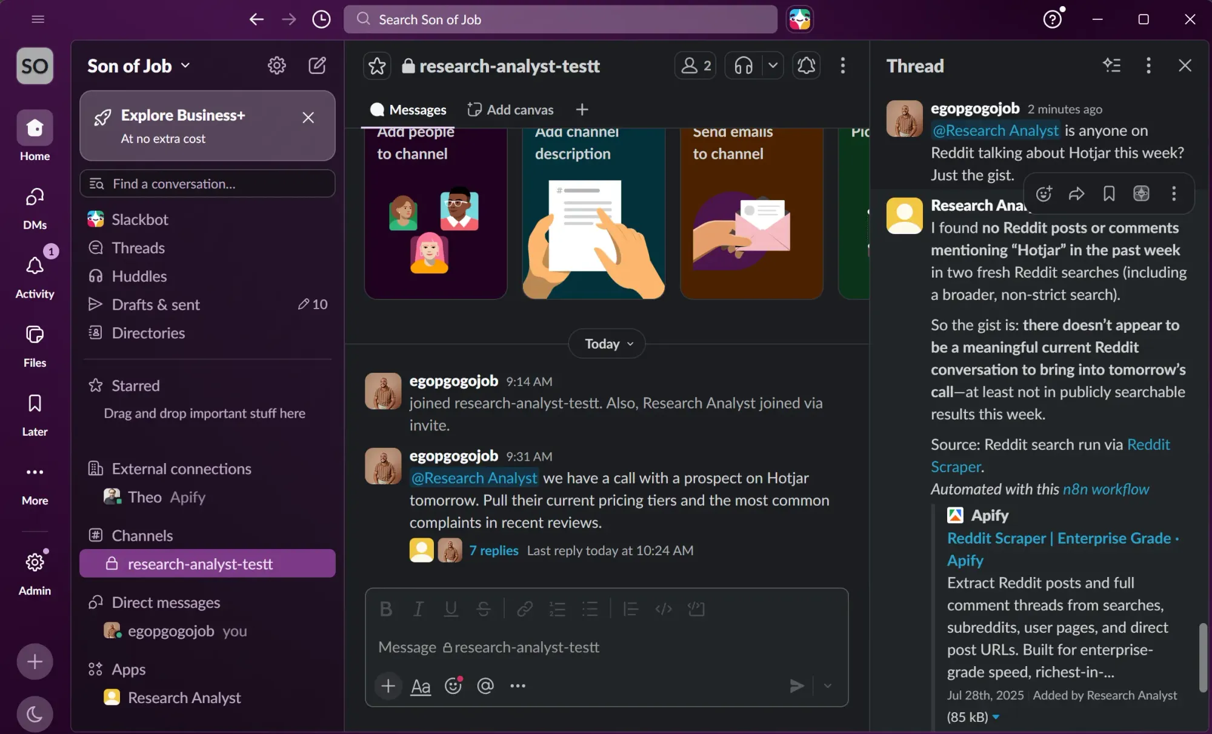Open the 7 replies thread link
The height and width of the screenshot is (734, 1212).
pyautogui.click(x=494, y=550)
